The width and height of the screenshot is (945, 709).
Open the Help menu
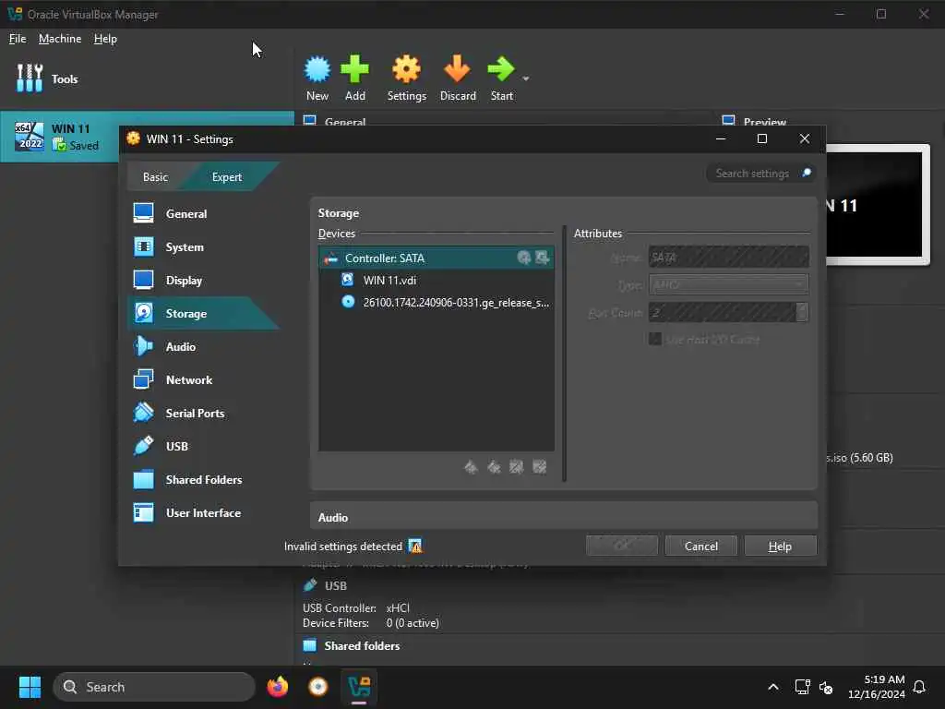[x=105, y=39]
